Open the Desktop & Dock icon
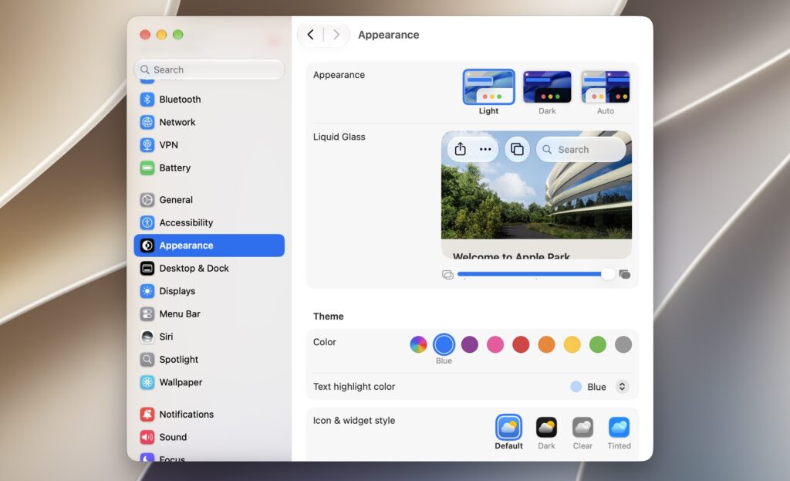 (147, 268)
